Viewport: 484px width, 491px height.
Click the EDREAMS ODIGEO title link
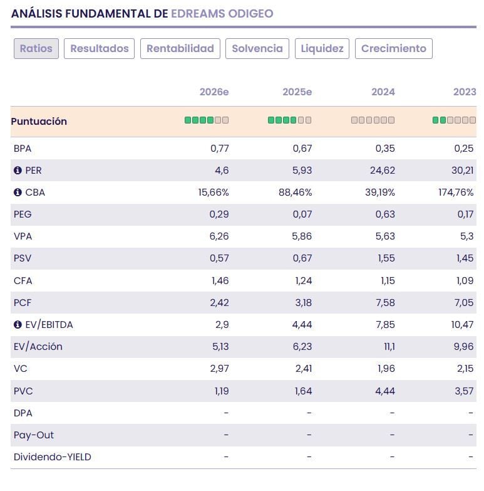[222, 13]
